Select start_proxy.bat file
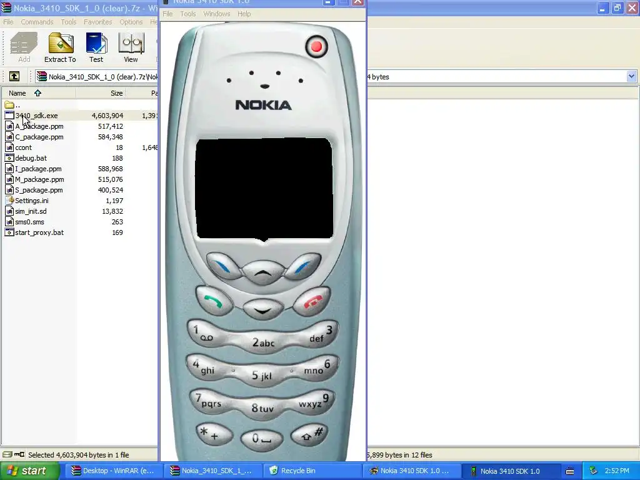 click(x=34, y=232)
